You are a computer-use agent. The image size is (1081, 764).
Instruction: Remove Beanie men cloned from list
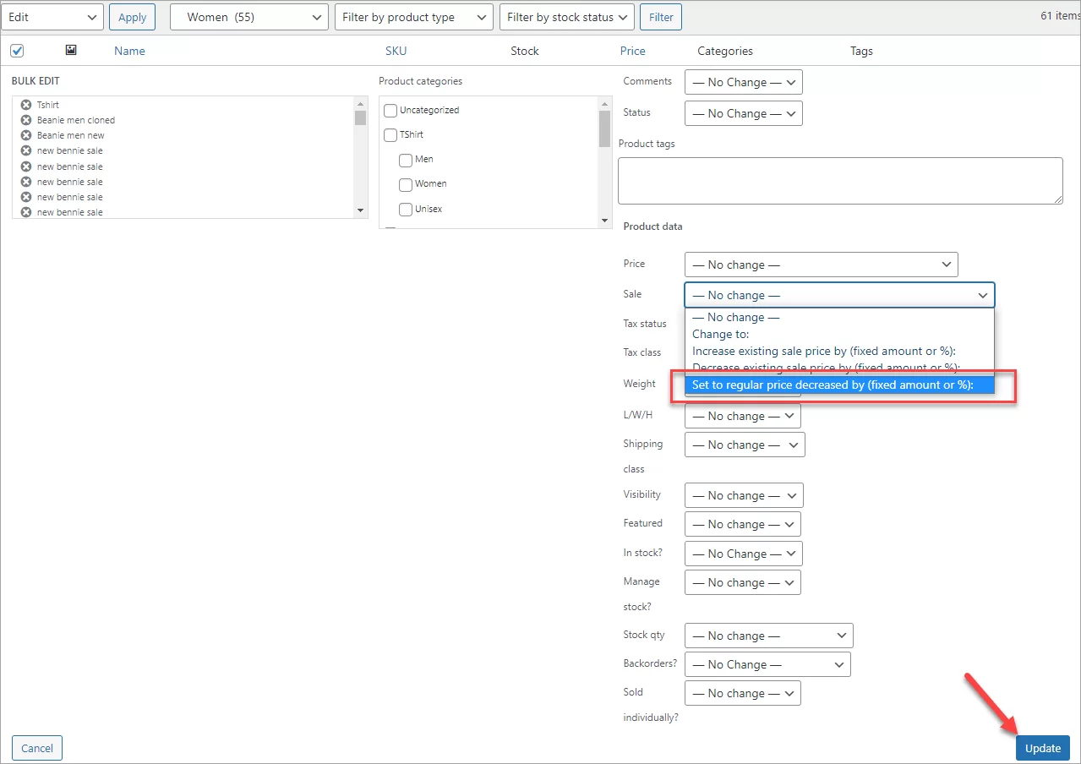tap(26, 120)
